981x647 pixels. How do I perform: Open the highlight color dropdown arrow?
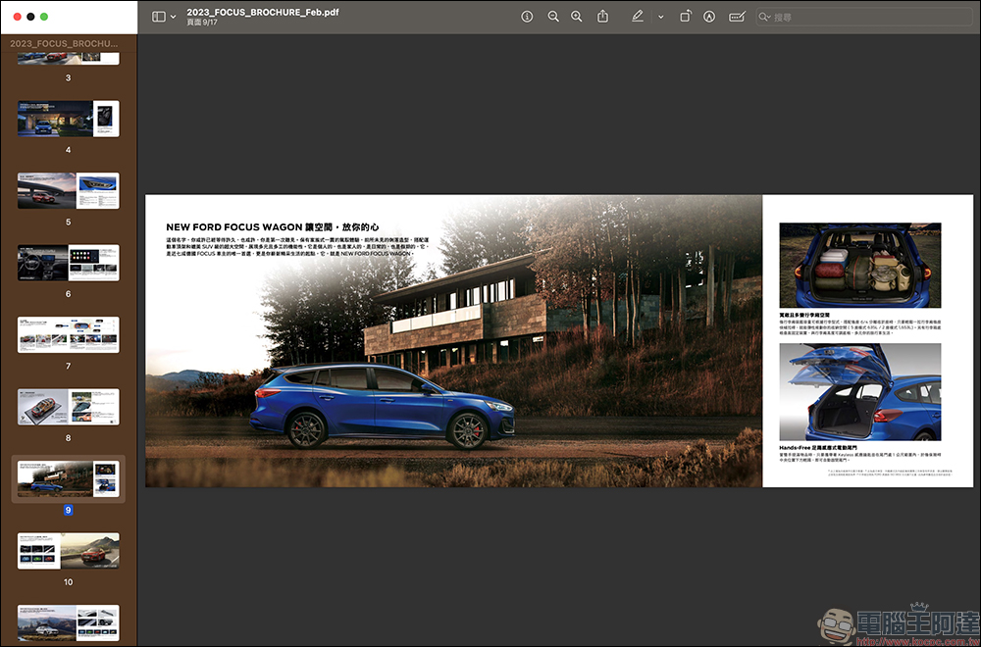coord(660,17)
